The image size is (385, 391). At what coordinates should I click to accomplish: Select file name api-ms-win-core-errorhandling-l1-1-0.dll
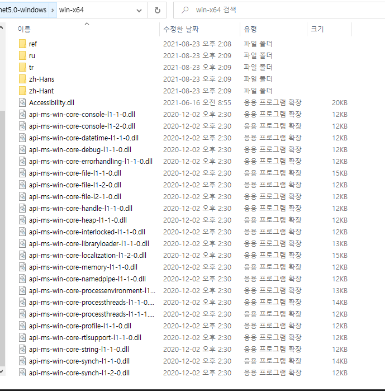(x=91, y=161)
